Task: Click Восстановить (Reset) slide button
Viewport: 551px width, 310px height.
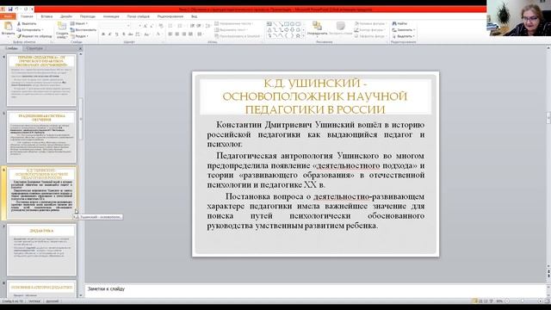Action: click(x=84, y=30)
